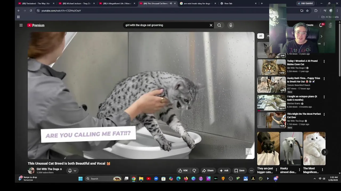Open options for 'Husky almost dies' short
Viewport: 341px width, 191px height.
pos(299,170)
